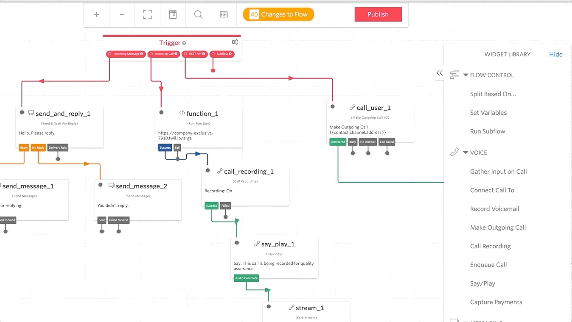
Task: Click the stream_1 phone icon
Action: [291, 308]
